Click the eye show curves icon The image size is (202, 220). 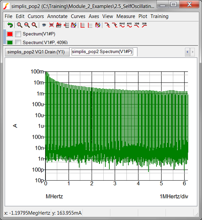coord(44,25)
